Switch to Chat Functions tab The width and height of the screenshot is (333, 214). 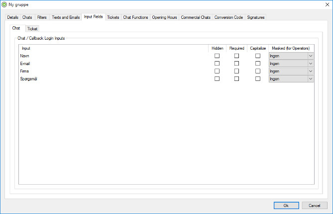tap(135, 17)
